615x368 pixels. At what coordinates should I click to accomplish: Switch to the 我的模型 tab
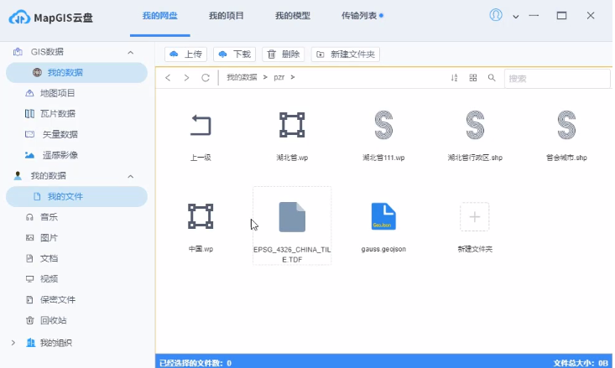(293, 16)
